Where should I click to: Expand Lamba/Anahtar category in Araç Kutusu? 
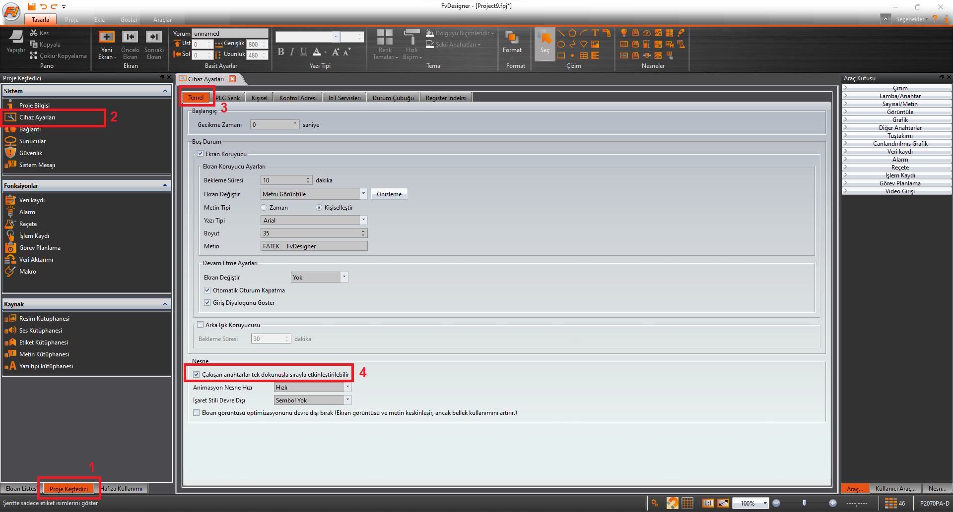tap(899, 96)
